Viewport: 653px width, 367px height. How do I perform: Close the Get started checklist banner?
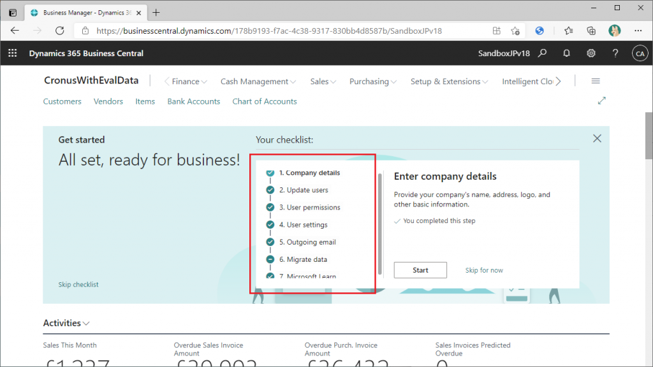pos(597,138)
